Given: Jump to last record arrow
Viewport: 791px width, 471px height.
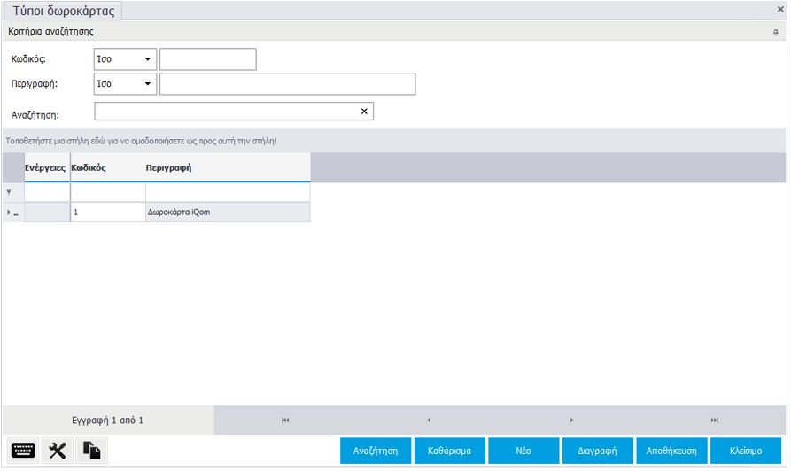Looking at the screenshot, I should click(715, 420).
